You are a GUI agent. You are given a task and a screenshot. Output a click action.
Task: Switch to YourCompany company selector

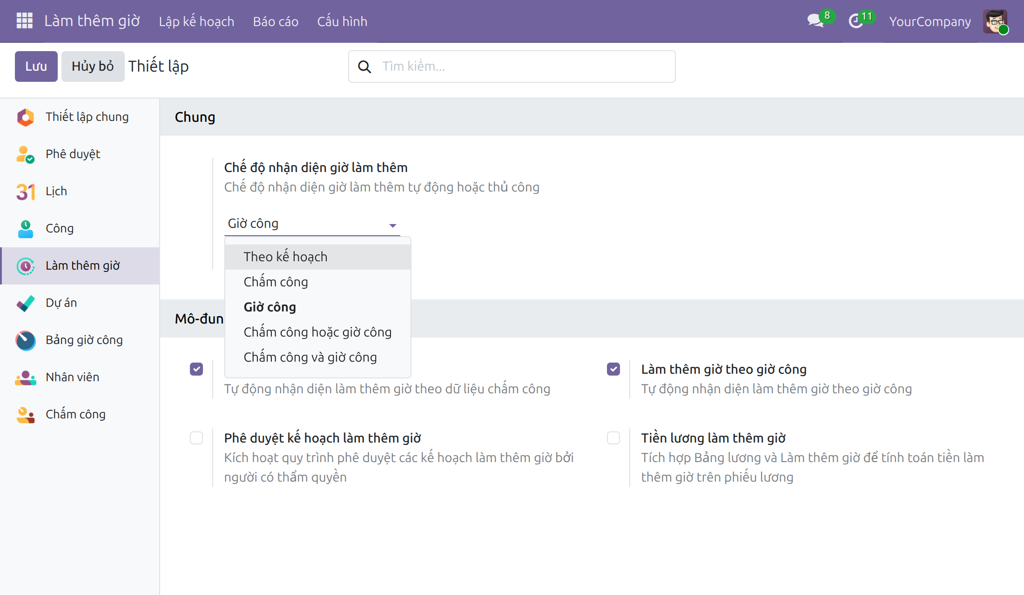click(x=930, y=21)
